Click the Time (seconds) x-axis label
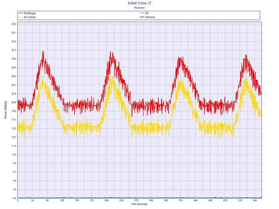 coord(139,204)
